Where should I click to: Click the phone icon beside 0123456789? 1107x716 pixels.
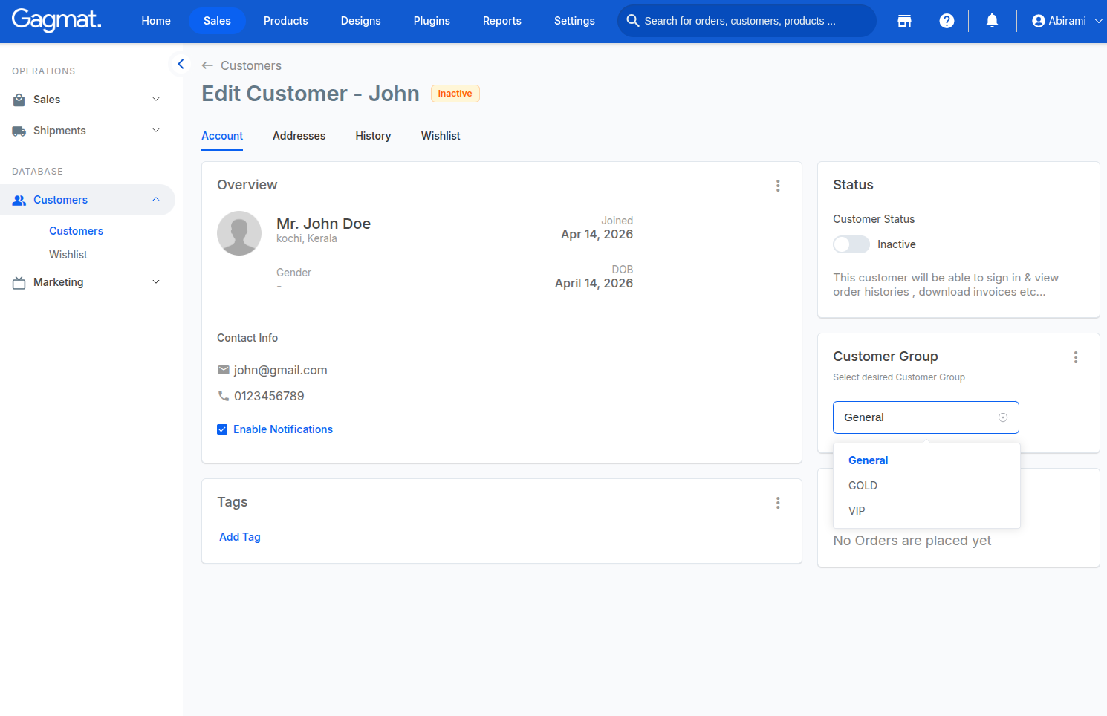224,396
